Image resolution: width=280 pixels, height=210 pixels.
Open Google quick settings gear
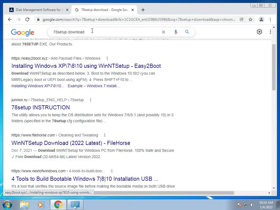(259, 32)
